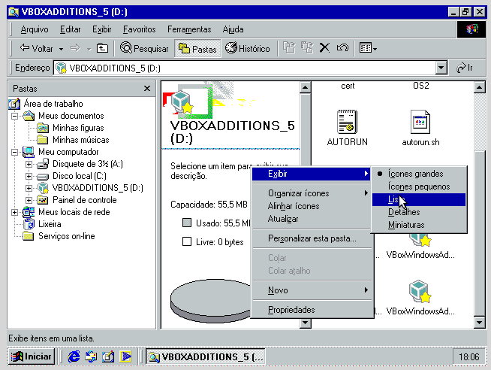The width and height of the screenshot is (491, 370).
Task: Click the Copy To toolbar icon
Action: click(307, 48)
